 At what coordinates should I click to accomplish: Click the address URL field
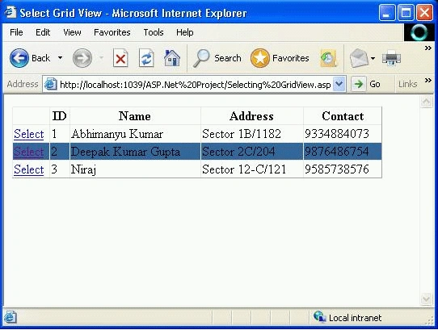195,84
